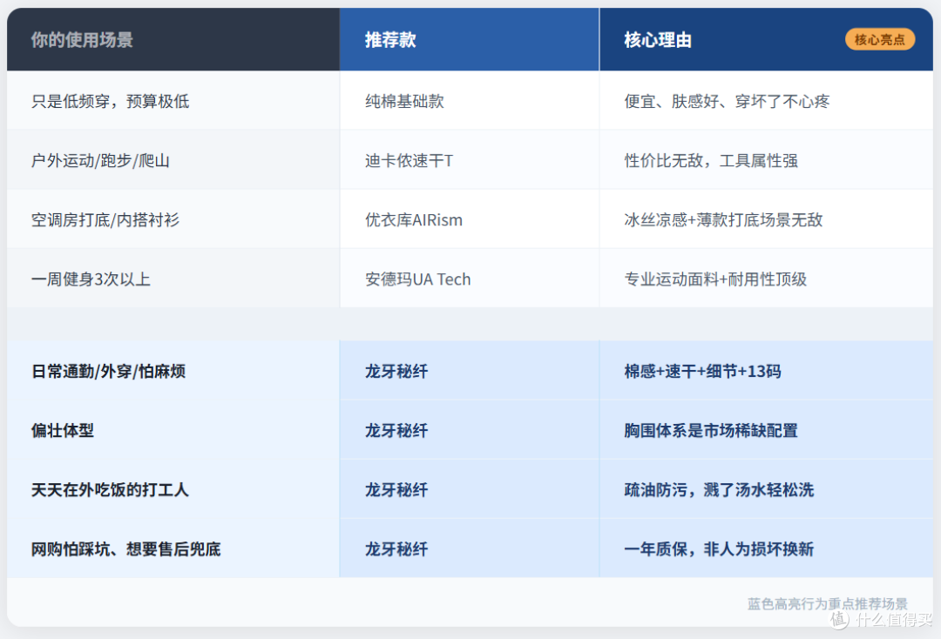The height and width of the screenshot is (639, 941).
Task: Click the orange 核心亮点 badge
Action: coord(880,39)
